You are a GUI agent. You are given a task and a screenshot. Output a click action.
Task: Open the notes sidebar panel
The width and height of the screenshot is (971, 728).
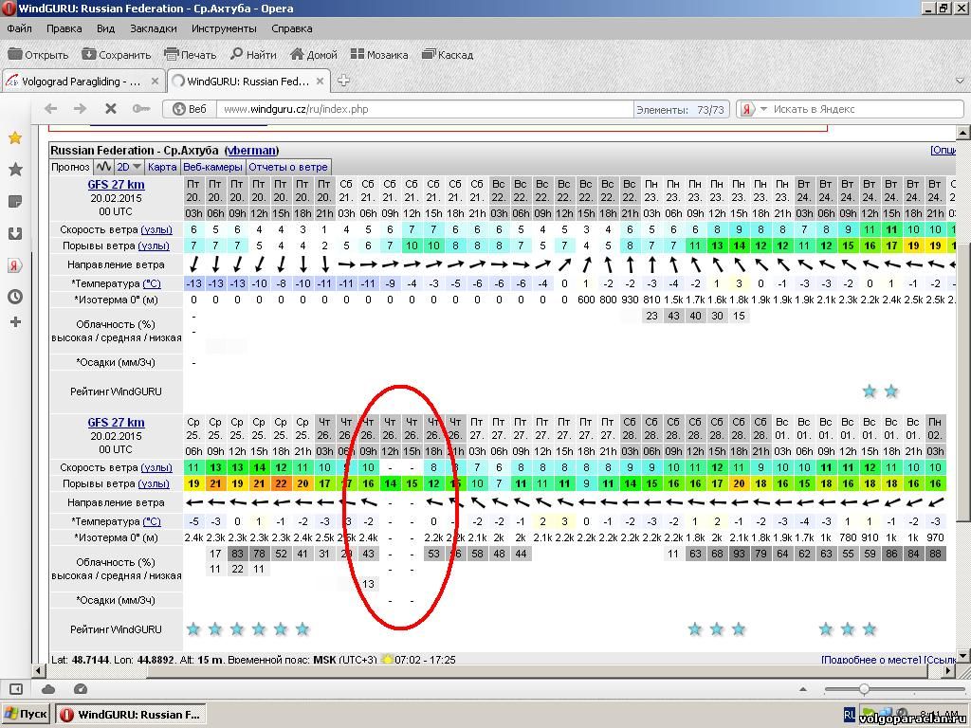tap(15, 201)
